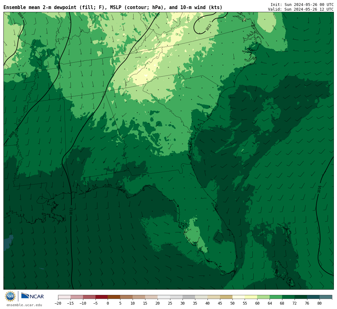This screenshot has height=309, width=337.
Task: Select the colorbar swatch between -20 and -15
Action: [x=64, y=297]
